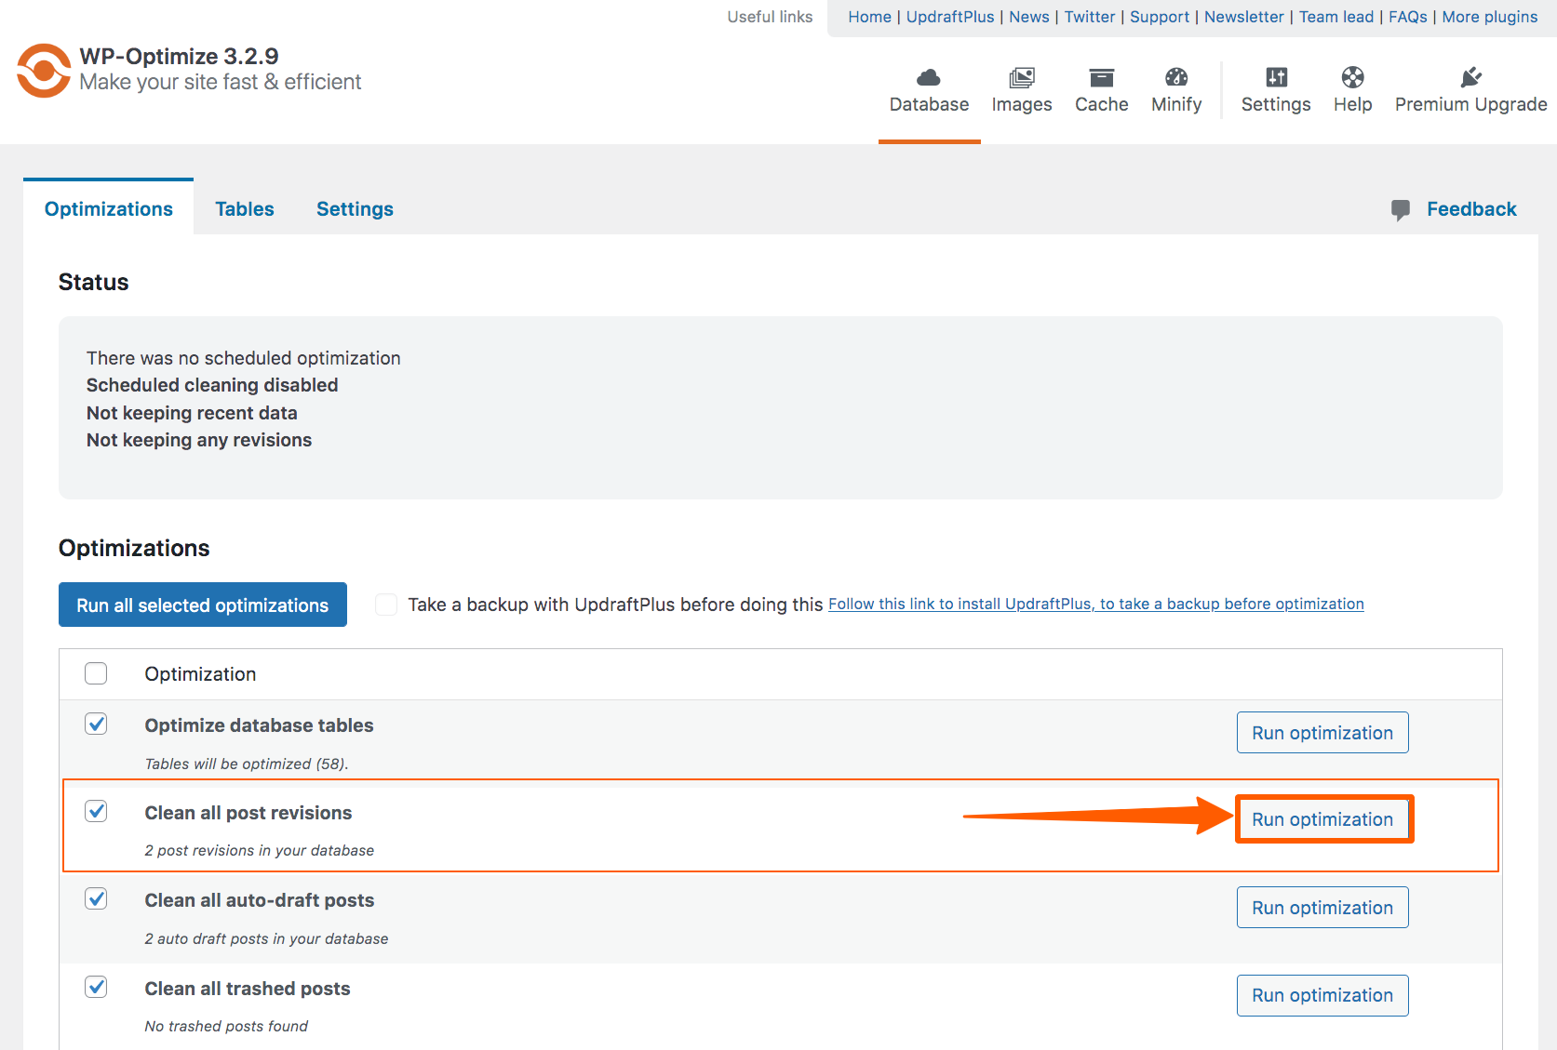Viewport: 1557px width, 1050px height.
Task: Open the Database section
Action: 928,88
